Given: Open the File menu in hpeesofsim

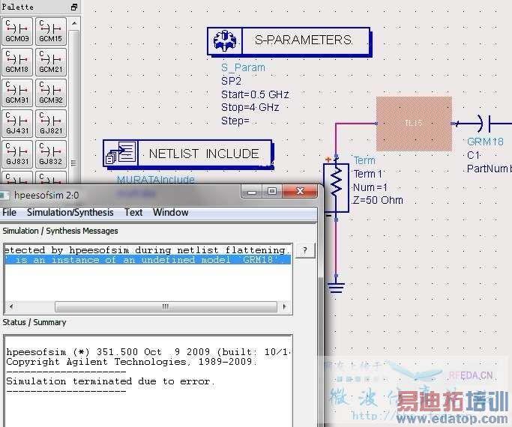Looking at the screenshot, I should [9, 212].
